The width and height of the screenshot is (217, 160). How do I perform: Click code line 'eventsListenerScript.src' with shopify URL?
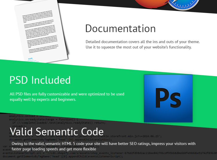110,153
